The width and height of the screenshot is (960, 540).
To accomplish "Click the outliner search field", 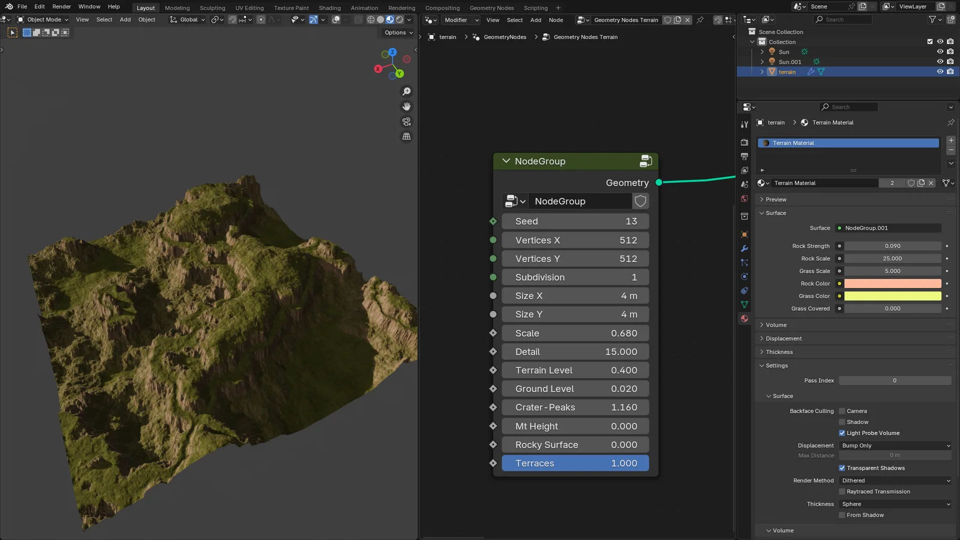I will coord(843,19).
